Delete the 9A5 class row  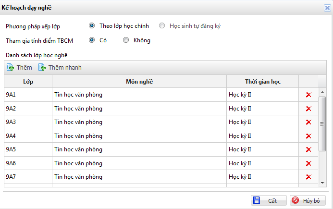tap(308, 149)
